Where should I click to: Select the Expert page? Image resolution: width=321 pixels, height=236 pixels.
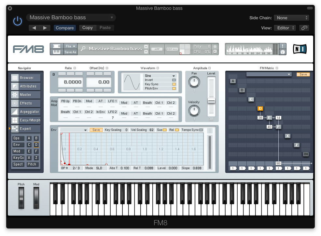pos(26,129)
